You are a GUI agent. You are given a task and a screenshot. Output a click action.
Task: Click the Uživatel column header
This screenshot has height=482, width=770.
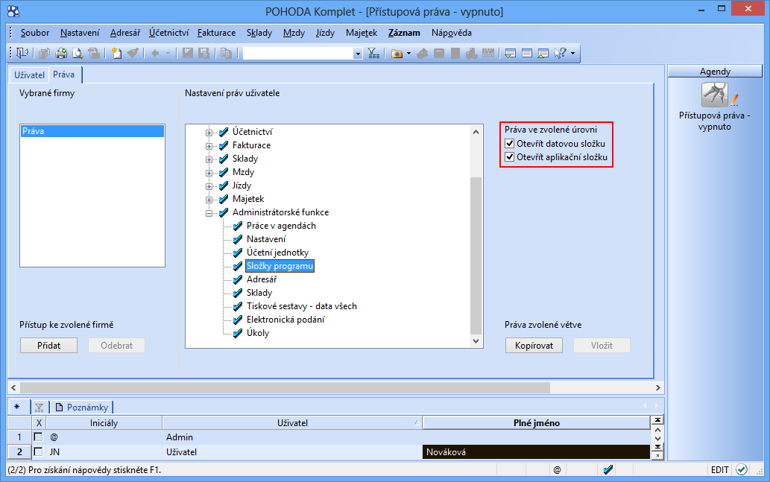click(292, 422)
